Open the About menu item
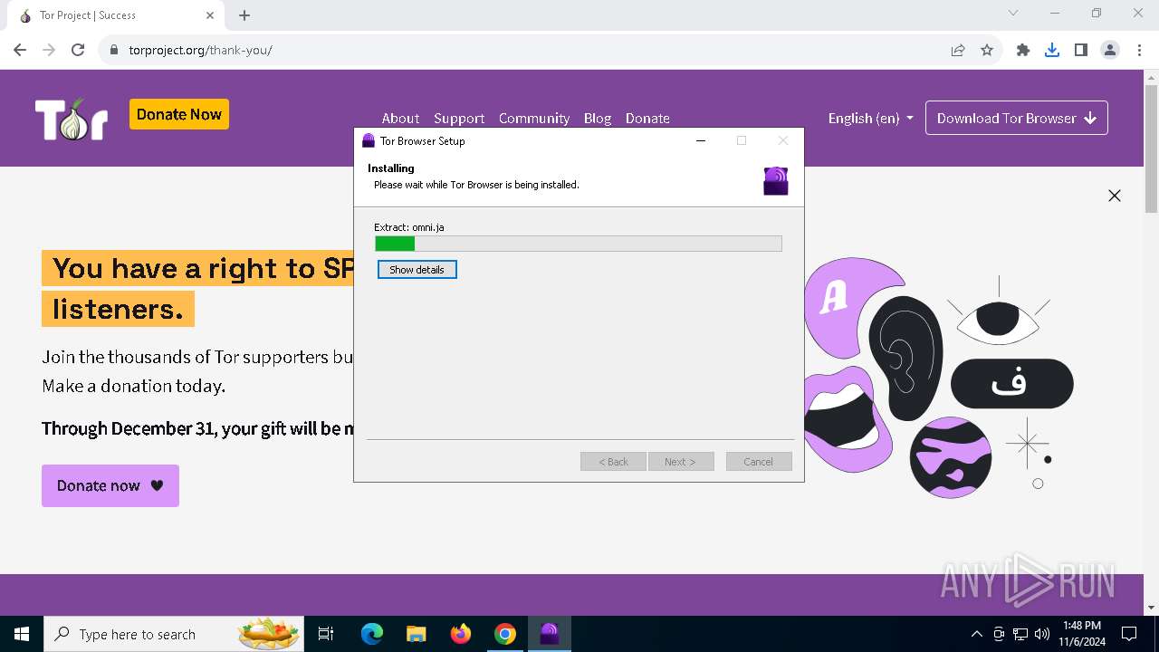Viewport: 1159px width, 652px height. (400, 118)
